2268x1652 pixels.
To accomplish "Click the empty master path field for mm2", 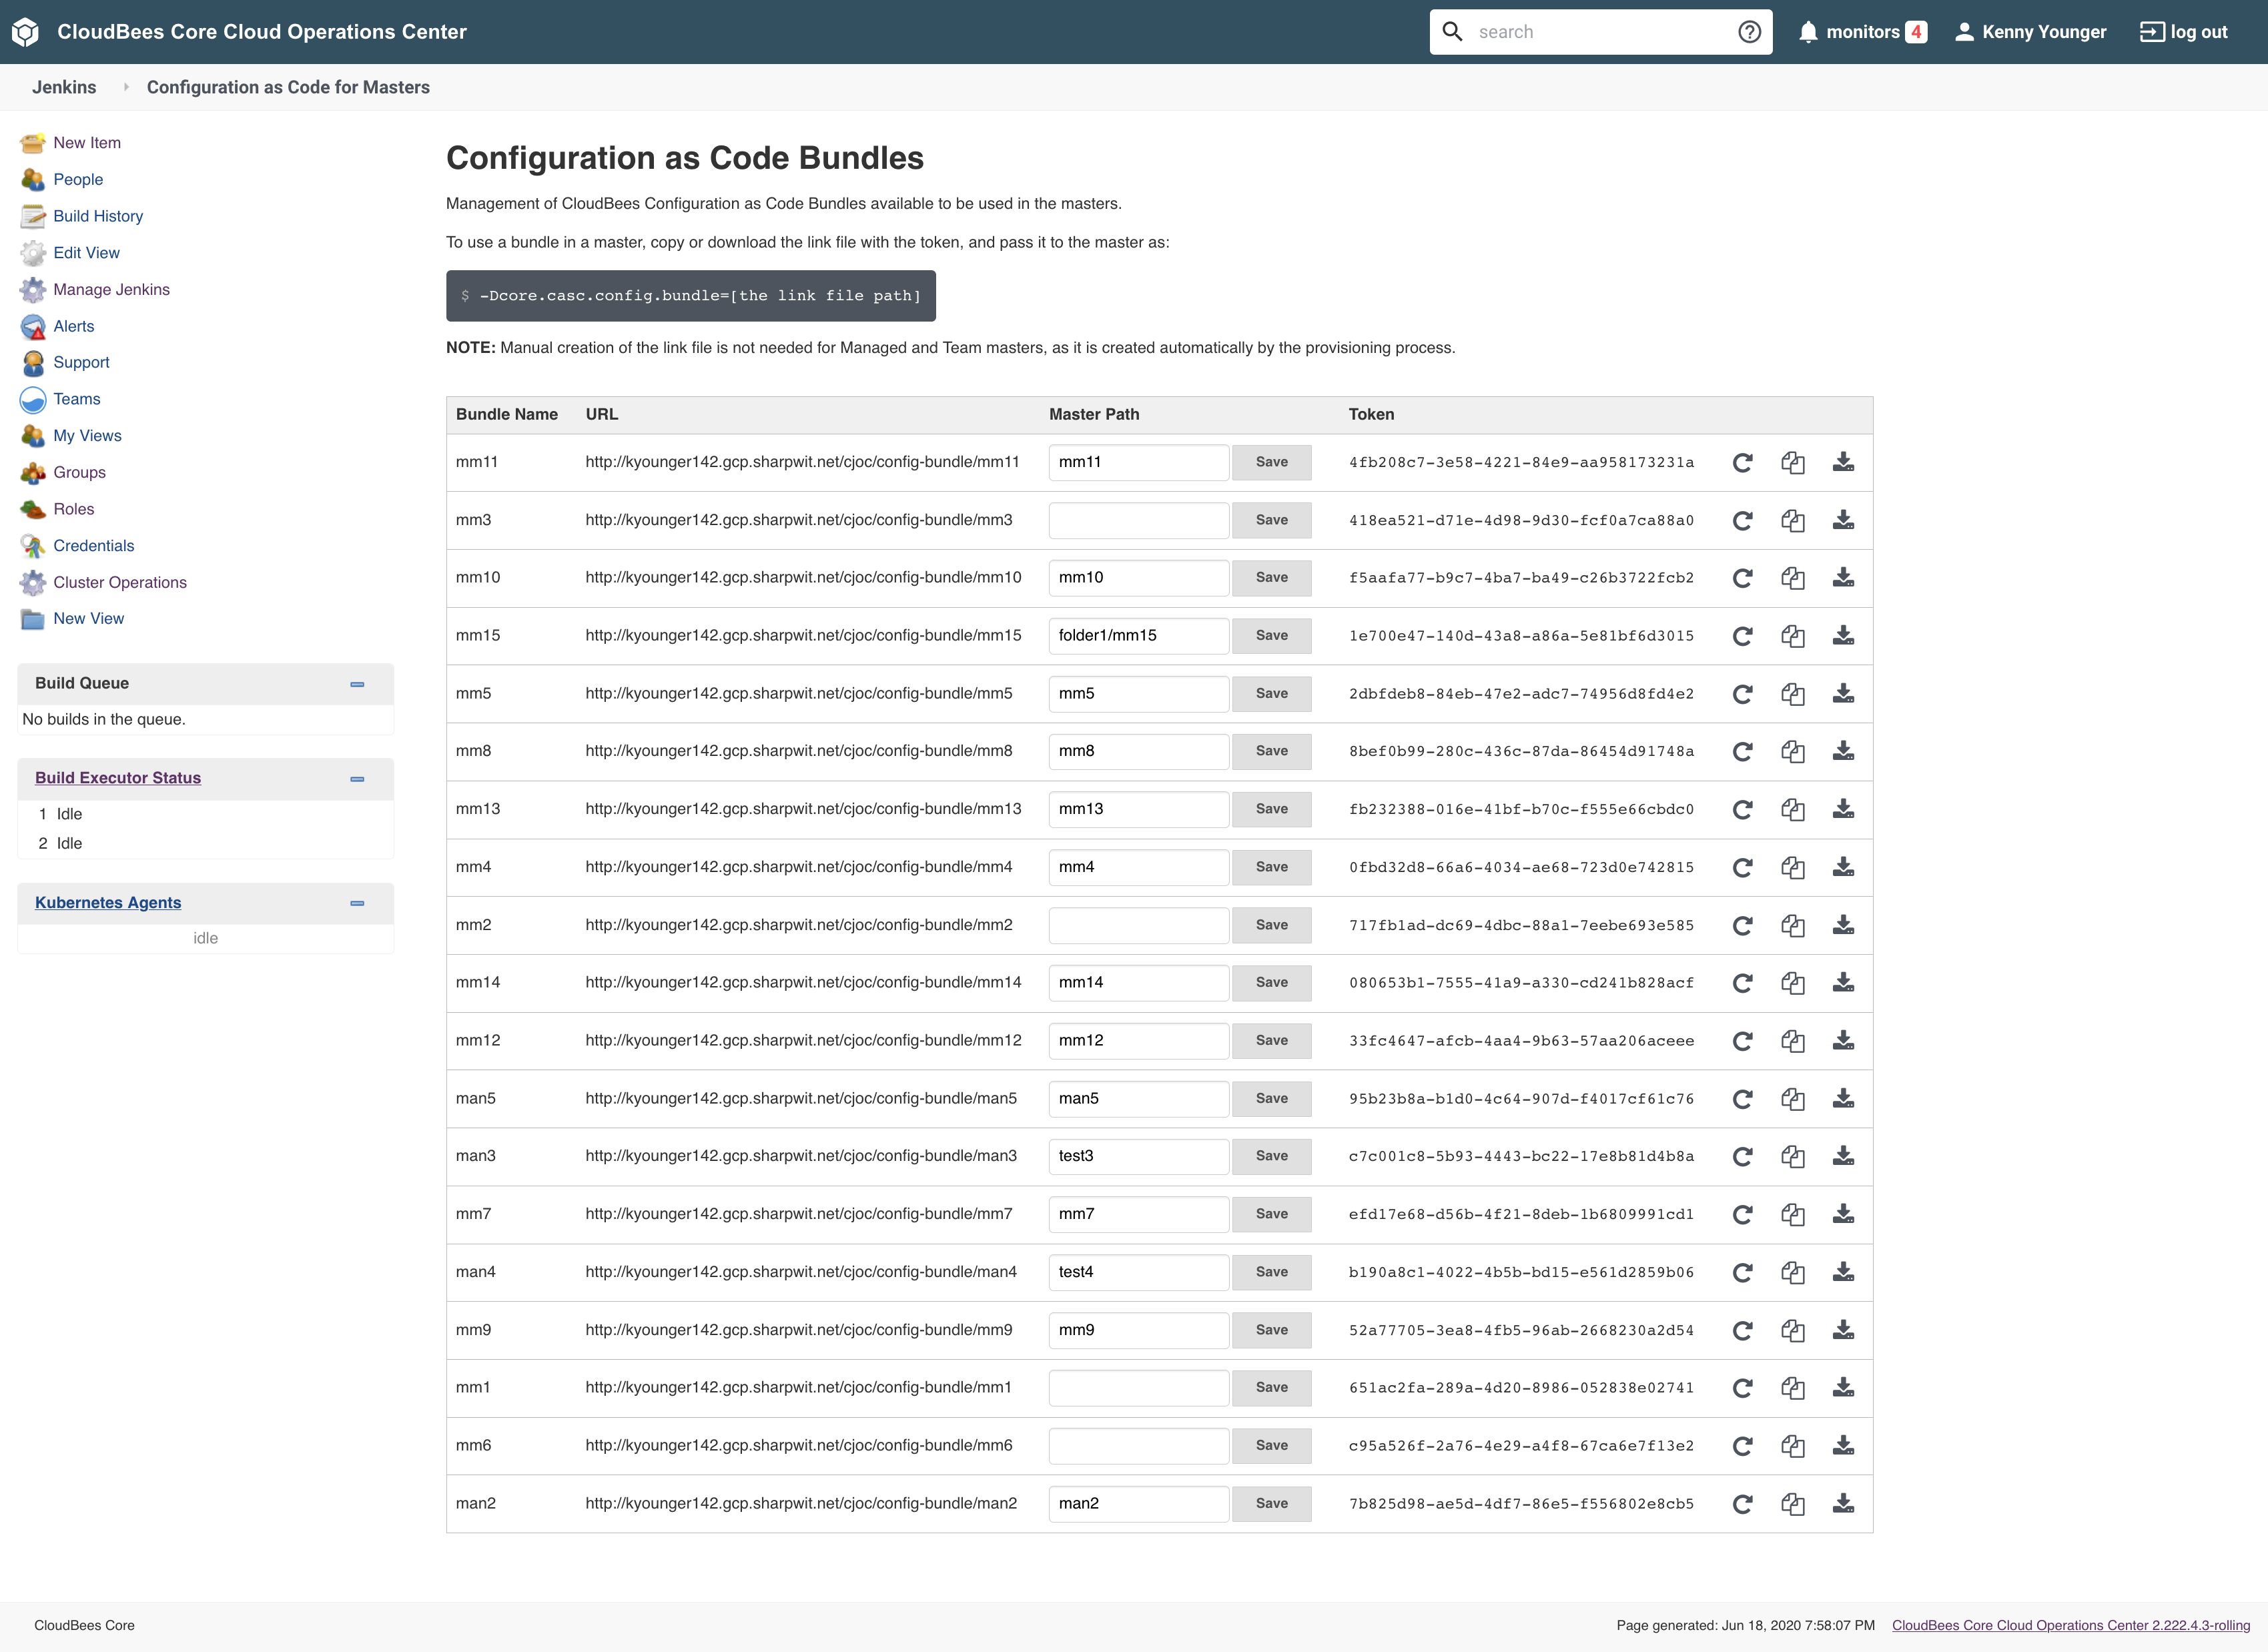I will pos(1138,925).
